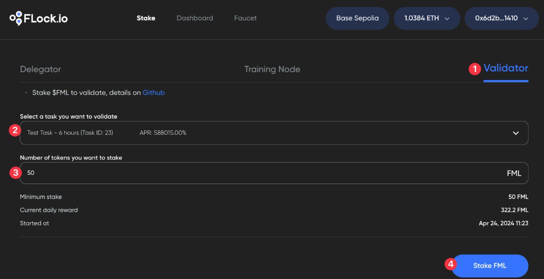
Task: Click the '50 FML' minimum stake value
Action: point(518,197)
